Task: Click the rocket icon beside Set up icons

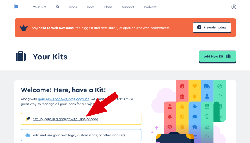Action: pos(28,119)
